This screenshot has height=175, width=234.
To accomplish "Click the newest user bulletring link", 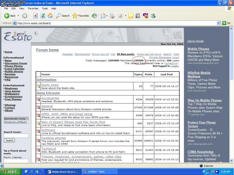I will 171,63.
